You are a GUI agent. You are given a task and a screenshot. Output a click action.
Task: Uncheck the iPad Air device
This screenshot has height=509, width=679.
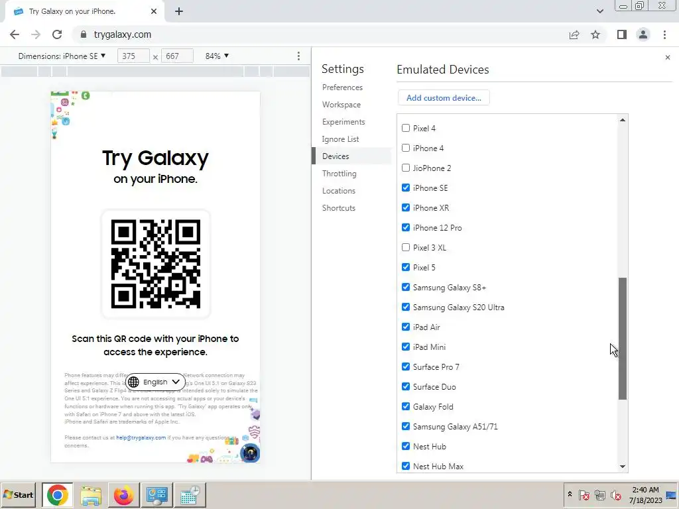click(406, 327)
